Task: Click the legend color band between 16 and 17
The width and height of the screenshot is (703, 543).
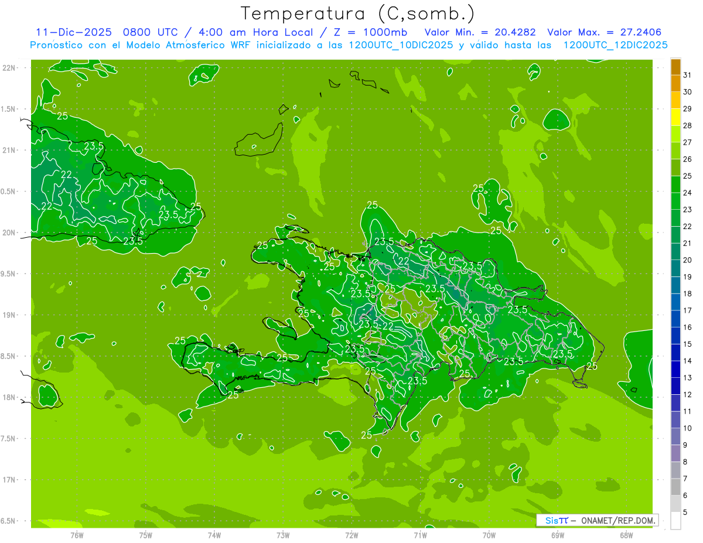Action: [x=675, y=319]
